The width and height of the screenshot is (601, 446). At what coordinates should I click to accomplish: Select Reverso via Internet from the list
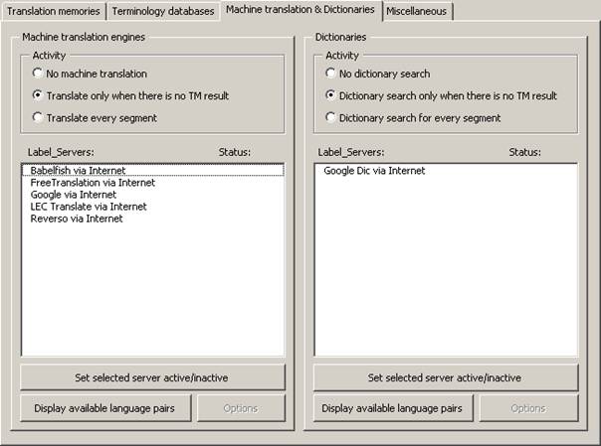pos(77,219)
